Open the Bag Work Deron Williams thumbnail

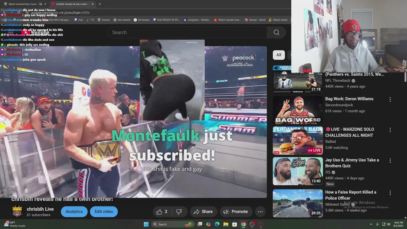point(298,110)
